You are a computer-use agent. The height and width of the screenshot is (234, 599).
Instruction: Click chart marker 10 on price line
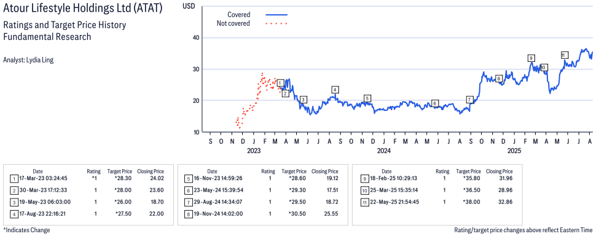544,68
